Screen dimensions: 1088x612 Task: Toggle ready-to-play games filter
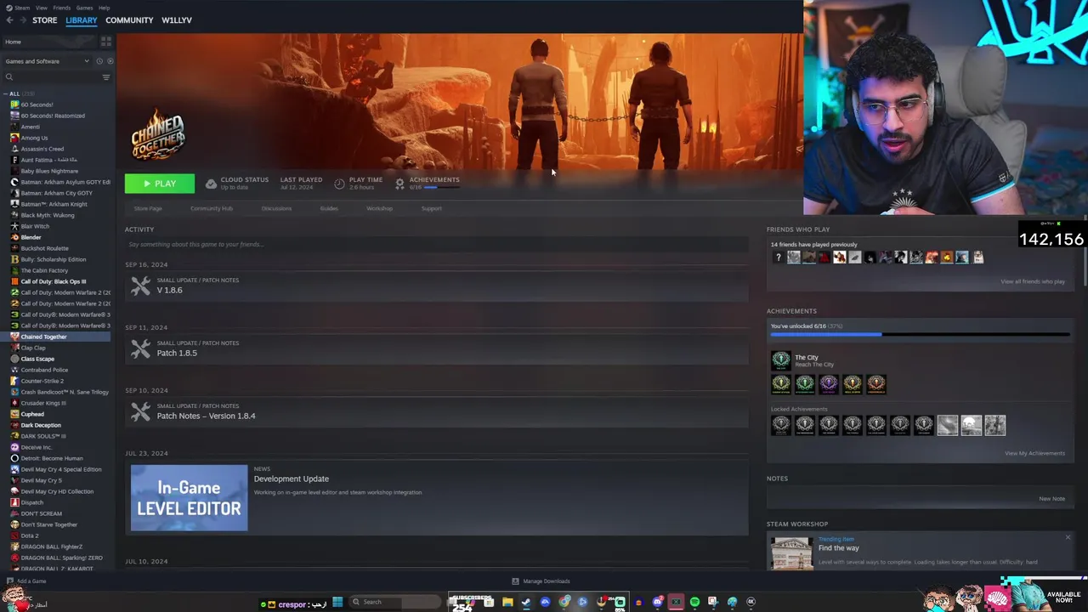[110, 61]
